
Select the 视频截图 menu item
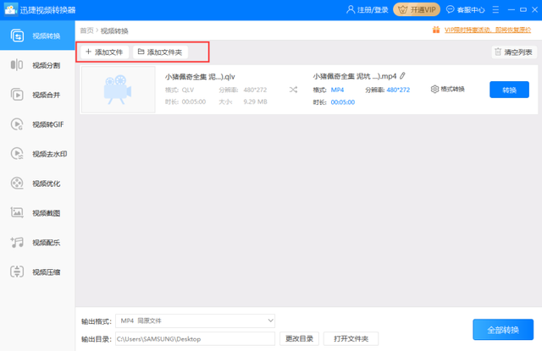tap(37, 213)
